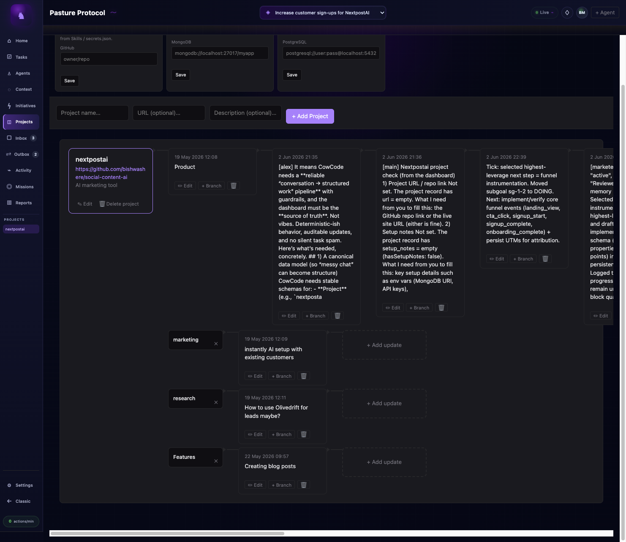Select nextpostai under Projects list
The height and width of the screenshot is (542, 626).
point(21,229)
